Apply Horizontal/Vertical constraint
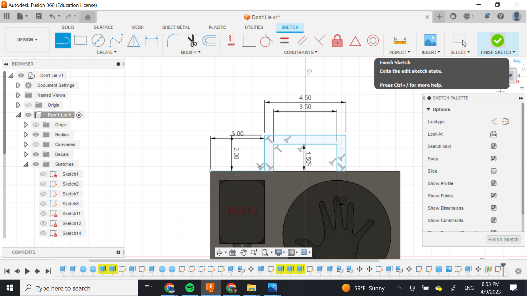 click(231, 41)
